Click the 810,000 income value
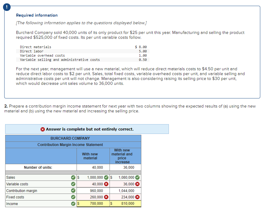Viewport: 266px width, 209px height. coord(128,204)
